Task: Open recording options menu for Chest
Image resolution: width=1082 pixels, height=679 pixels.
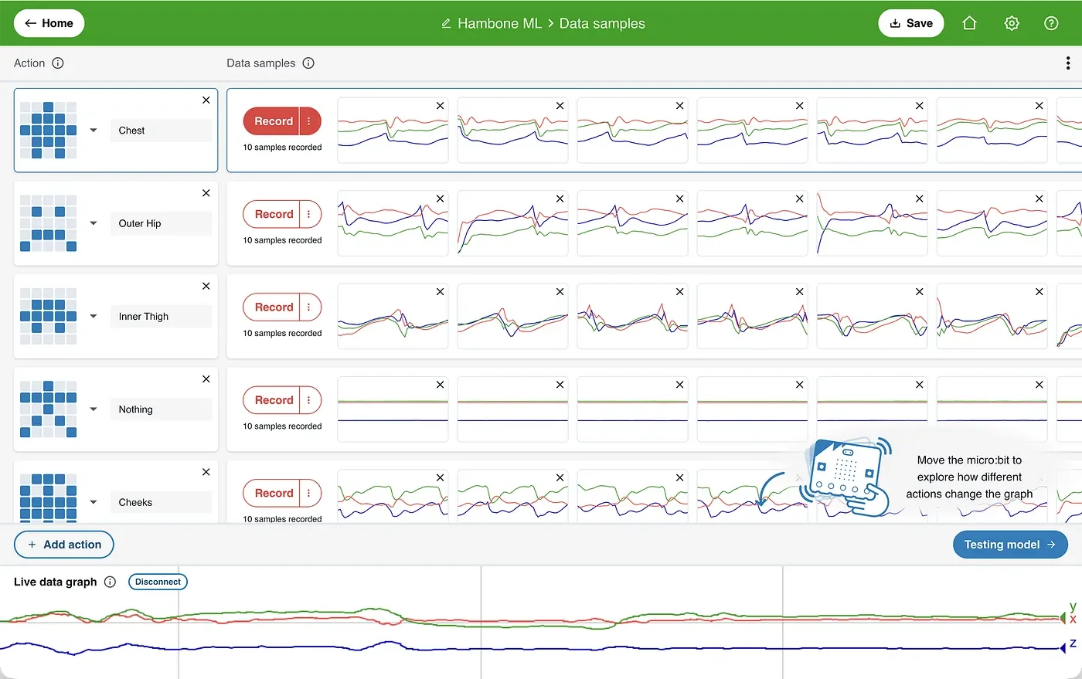Action: pyautogui.click(x=309, y=121)
